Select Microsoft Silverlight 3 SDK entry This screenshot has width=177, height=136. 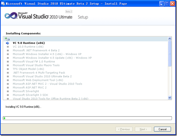click(x=30, y=95)
